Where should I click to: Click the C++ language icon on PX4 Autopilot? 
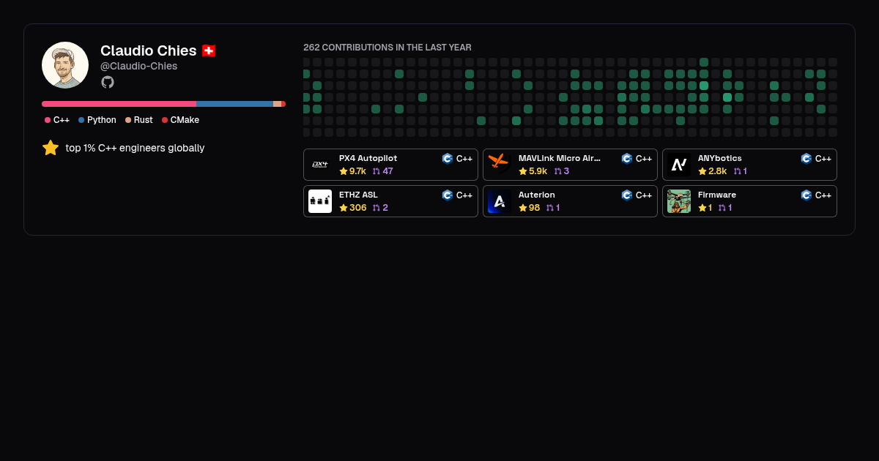pos(448,159)
